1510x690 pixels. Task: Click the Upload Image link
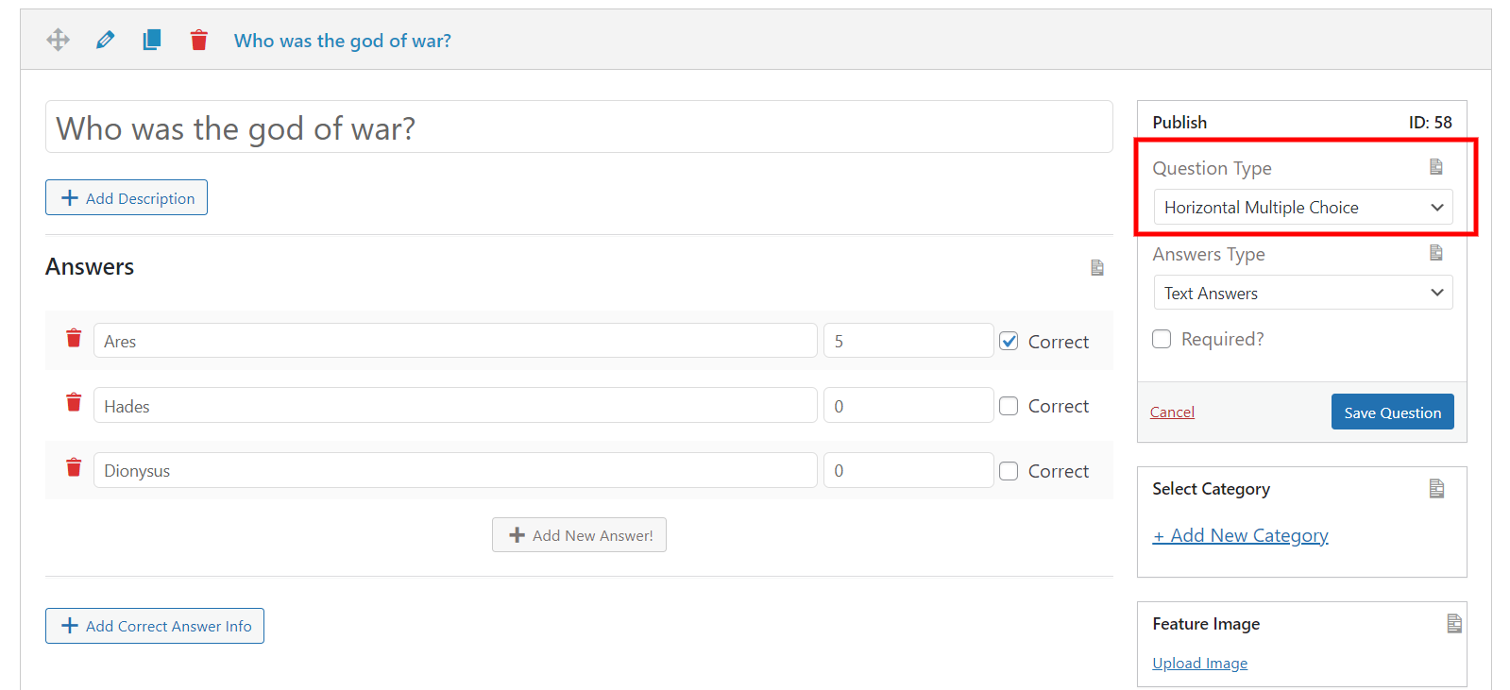pos(1199,663)
